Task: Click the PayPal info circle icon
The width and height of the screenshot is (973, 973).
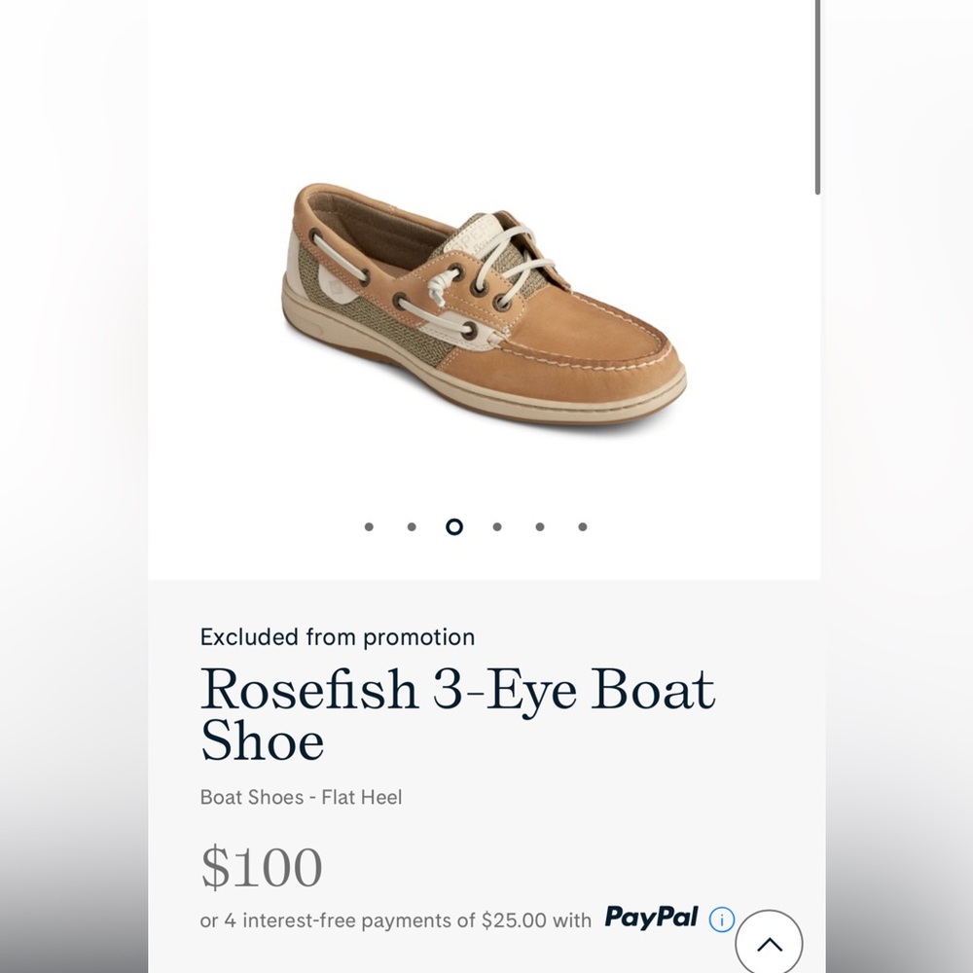Action: [720, 920]
